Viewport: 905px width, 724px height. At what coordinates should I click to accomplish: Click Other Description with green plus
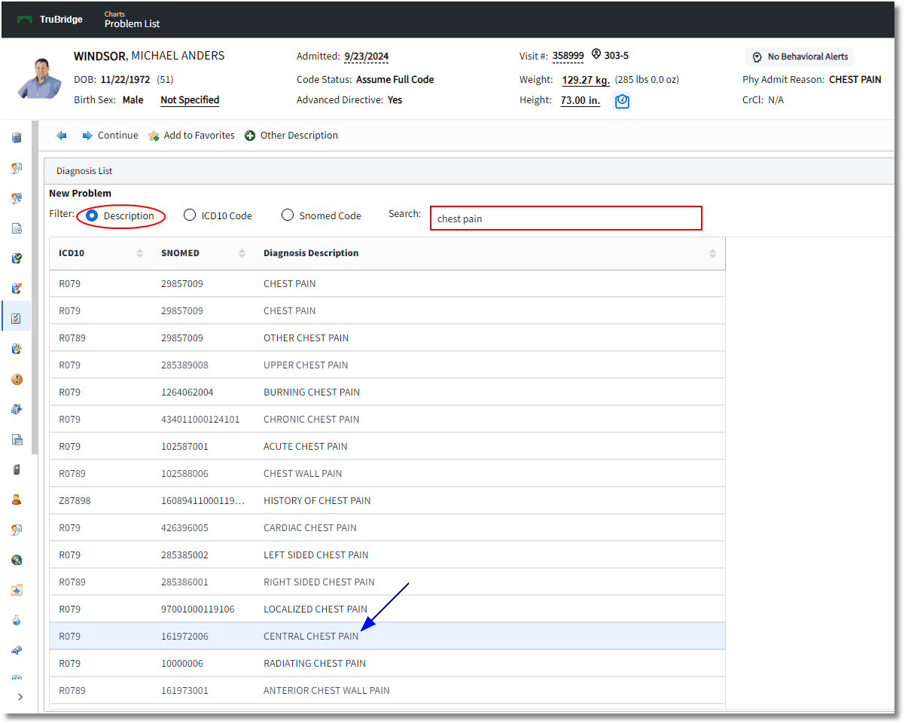click(291, 136)
